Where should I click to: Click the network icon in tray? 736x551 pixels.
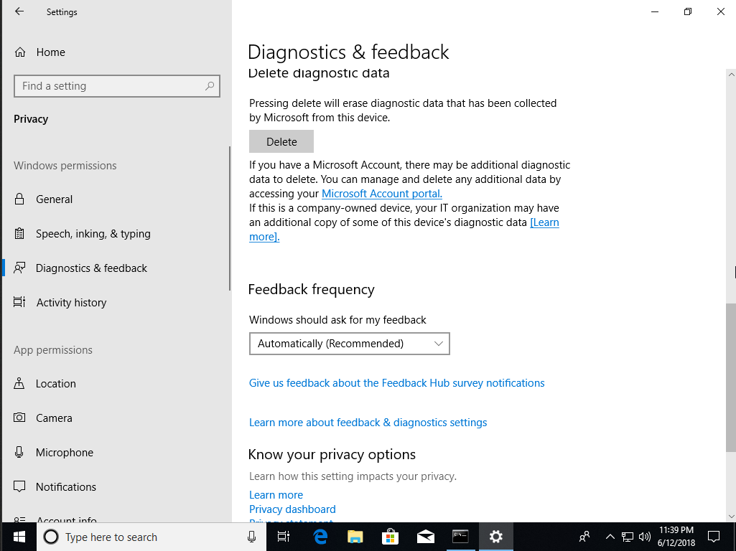(627, 537)
